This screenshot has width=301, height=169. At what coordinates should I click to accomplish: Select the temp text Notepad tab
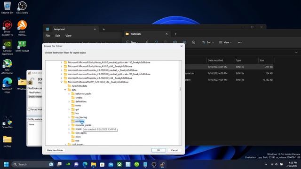(x=71, y=29)
